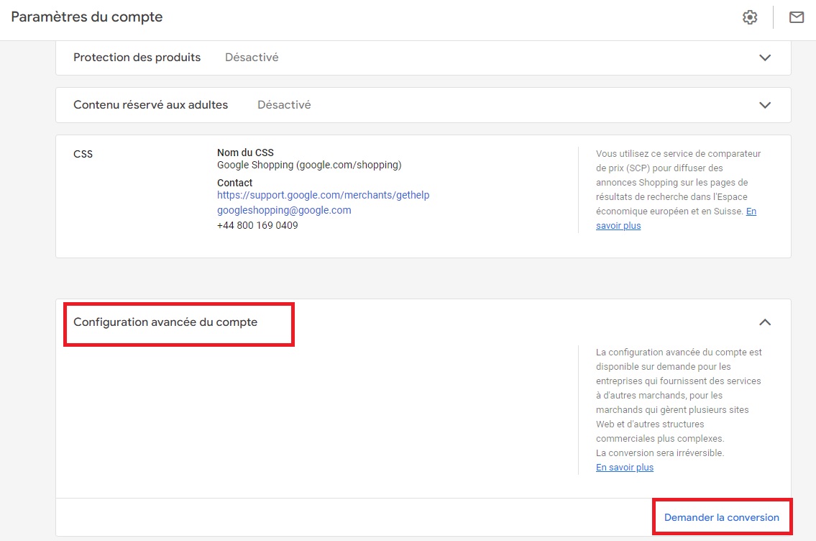816x541 pixels.
Task: Select the CSS section label
Action: tap(83, 154)
